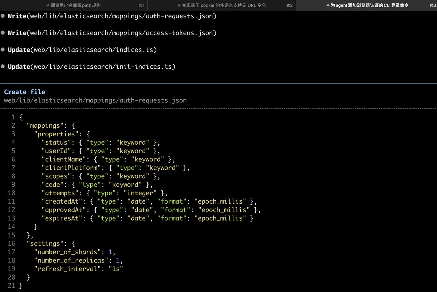Click the ⌘1 shortcut label on first tab
This screenshot has height=292, width=437.
click(x=142, y=5)
